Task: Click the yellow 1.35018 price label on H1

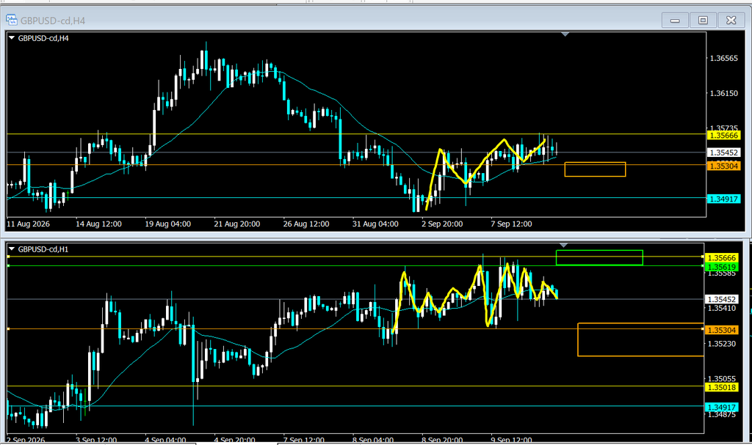Action: pos(722,387)
